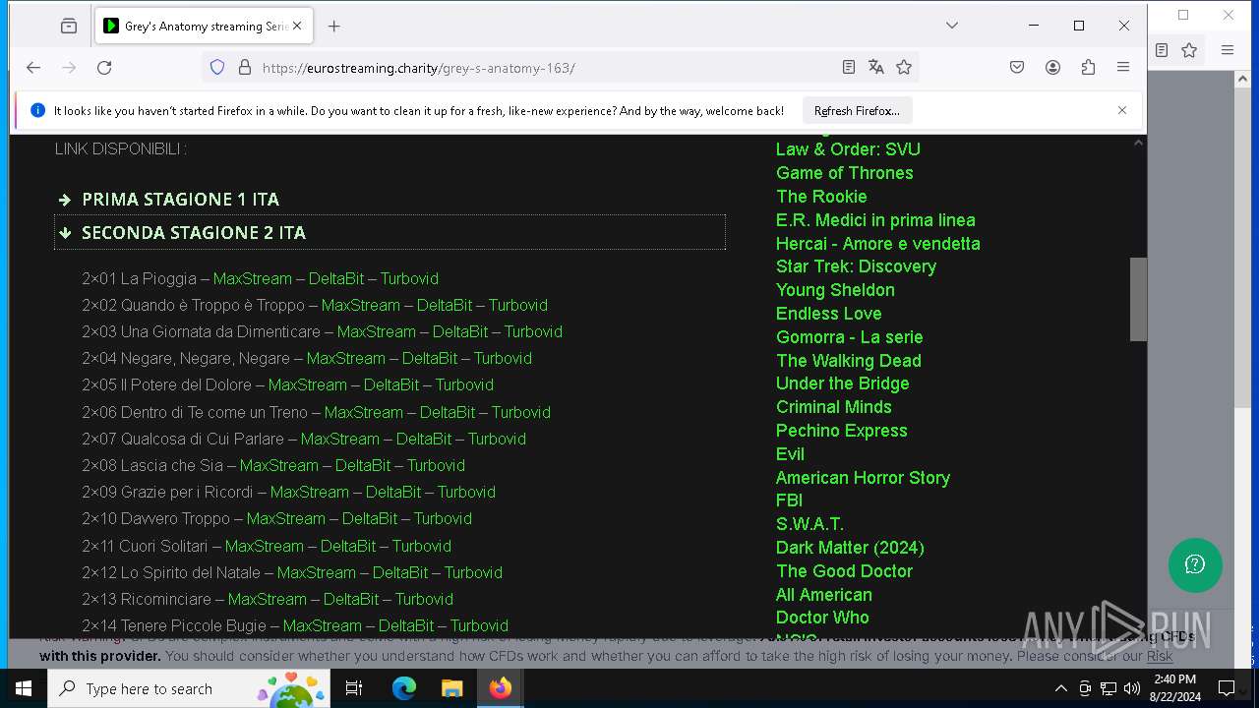List all tabs dropdown arrow
The image size is (1259, 708).
951,26
